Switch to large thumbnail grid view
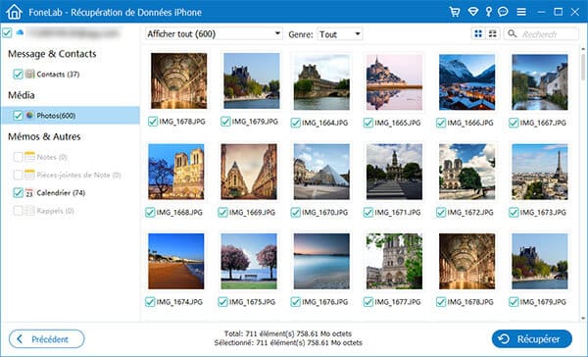This screenshot has height=357, width=588. point(478,34)
